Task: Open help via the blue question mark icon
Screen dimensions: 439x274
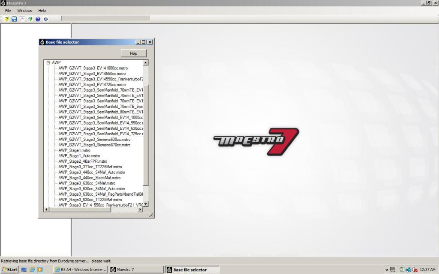Action: click(x=38, y=19)
